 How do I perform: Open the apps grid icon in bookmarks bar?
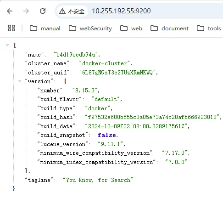[x=11, y=28]
